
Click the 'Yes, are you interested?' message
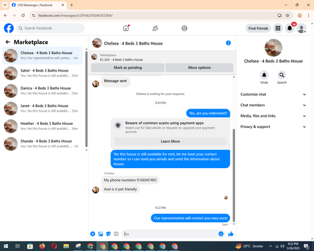pos(208,113)
